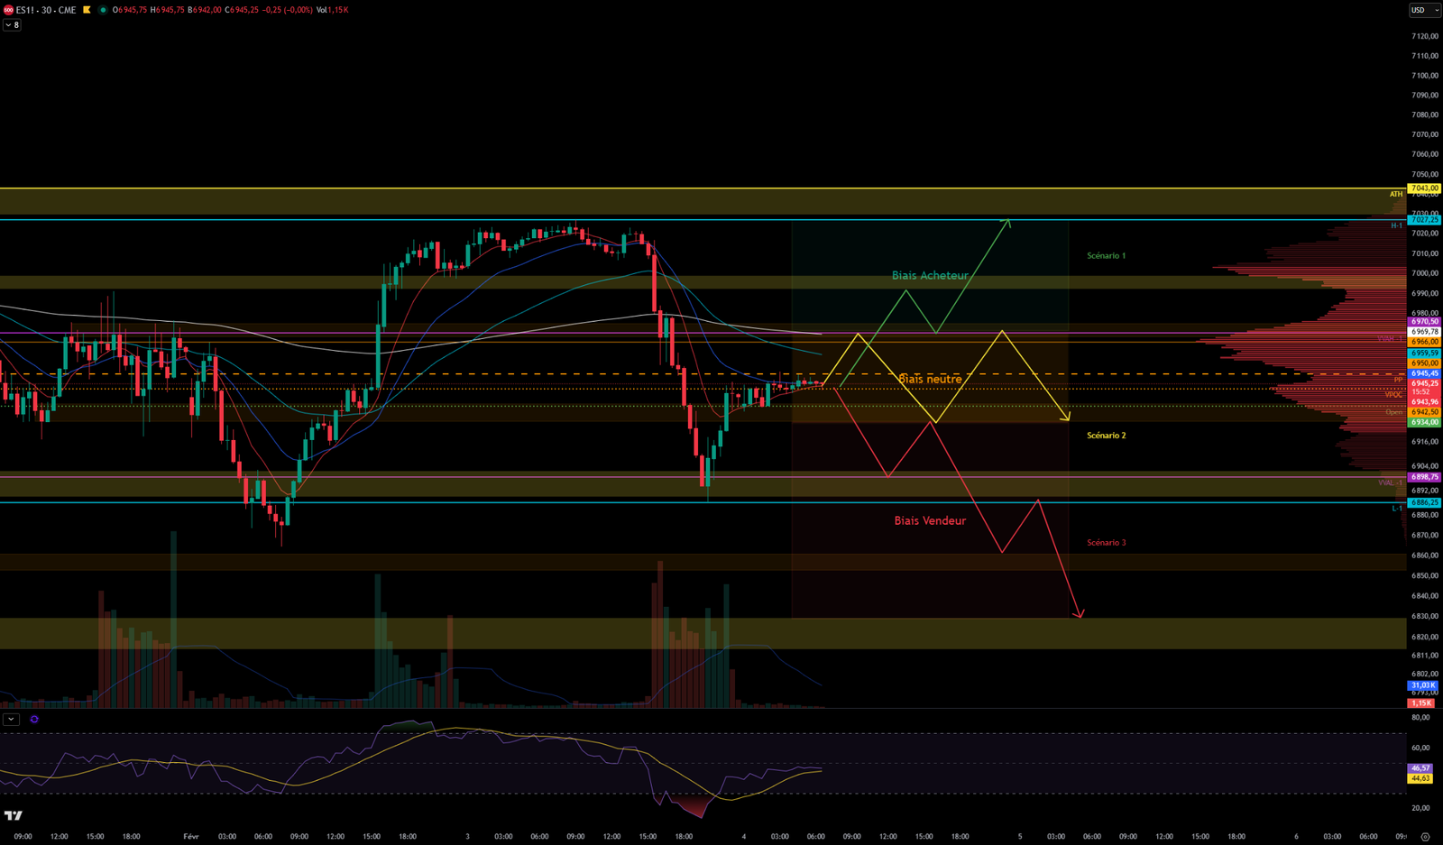Select the Biais Acheteur text label
Viewport: 1443px width, 845px height.
[930, 276]
